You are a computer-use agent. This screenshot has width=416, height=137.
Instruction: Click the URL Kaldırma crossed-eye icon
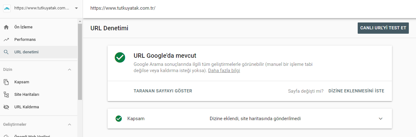pos(6,107)
